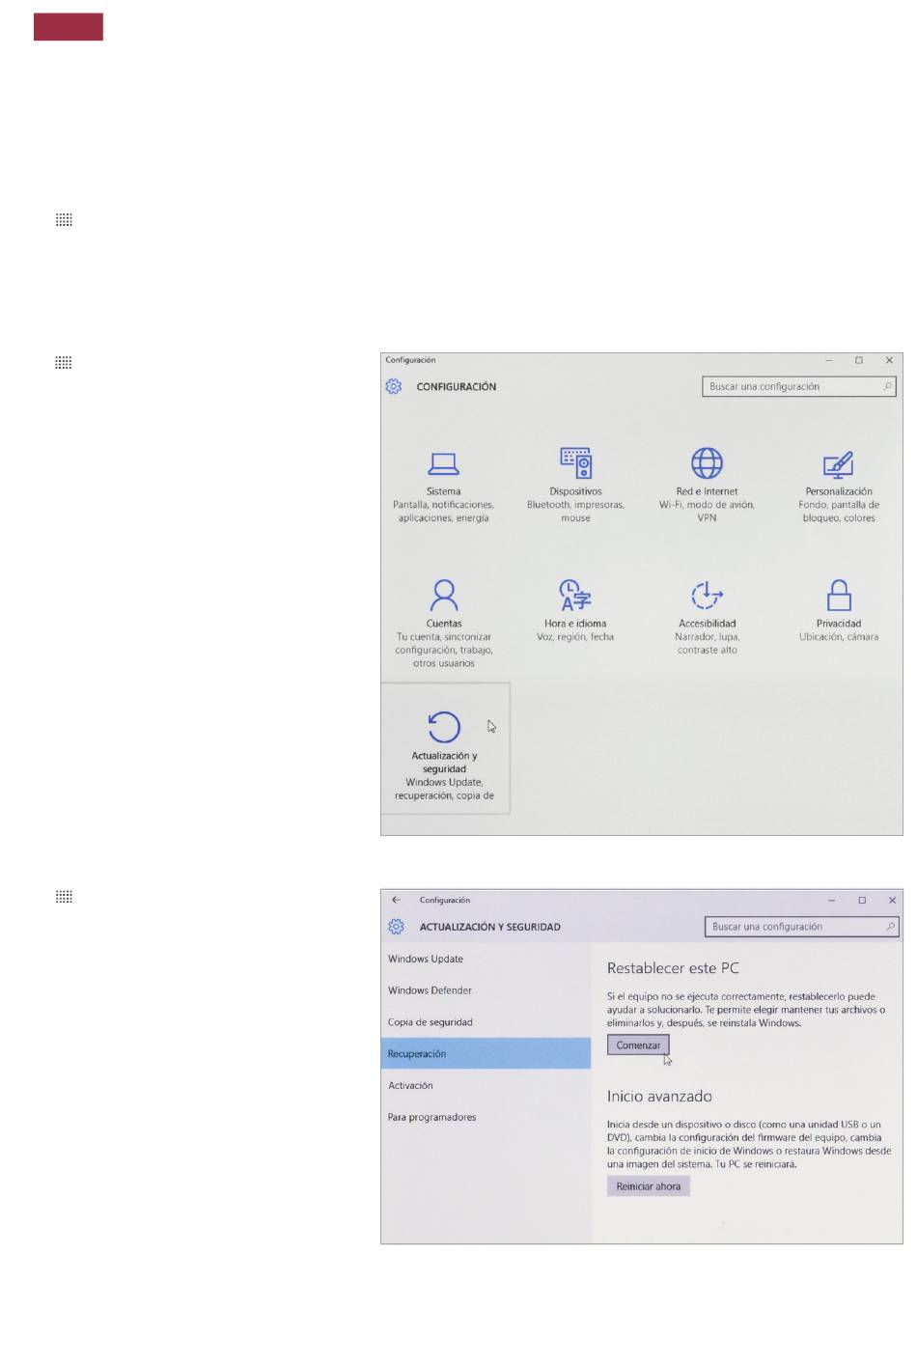Close the Actualización y seguridad window
Screen dimensions: 917x1365
[x=892, y=900]
